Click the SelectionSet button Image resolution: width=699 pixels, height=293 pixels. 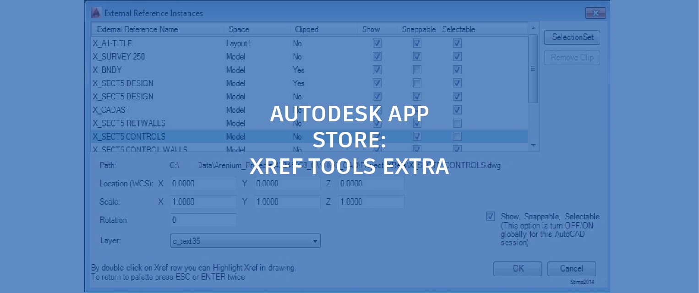pyautogui.click(x=572, y=38)
